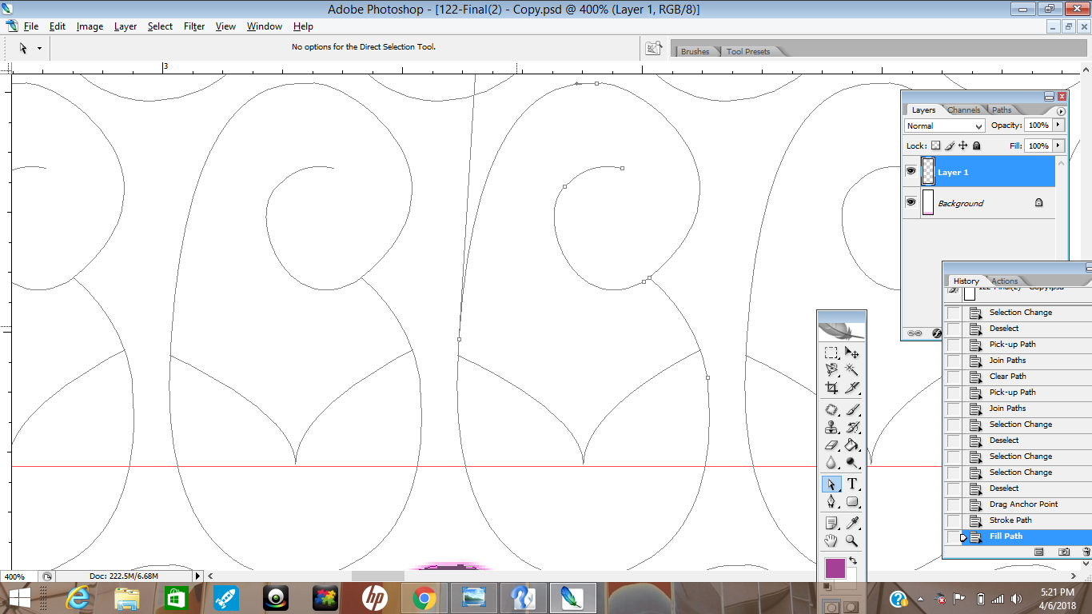The width and height of the screenshot is (1092, 614).
Task: Open the Tool Presets tab
Action: 748,51
